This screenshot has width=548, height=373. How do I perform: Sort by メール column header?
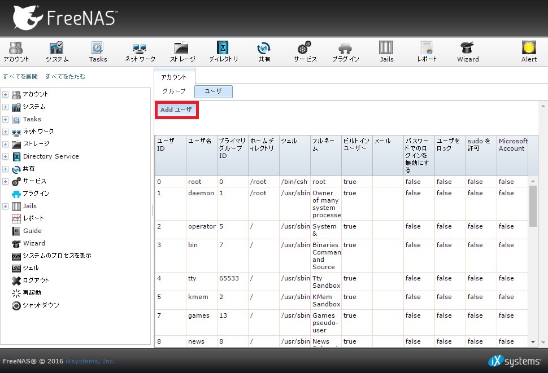[388, 155]
